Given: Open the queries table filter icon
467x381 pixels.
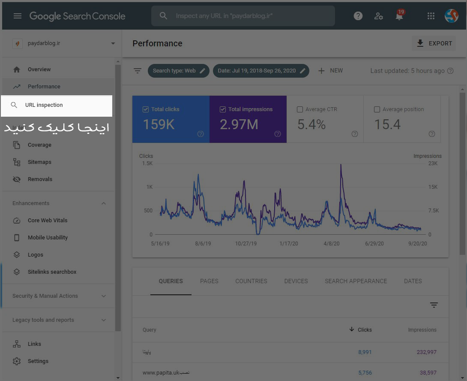Looking at the screenshot, I should coord(434,305).
